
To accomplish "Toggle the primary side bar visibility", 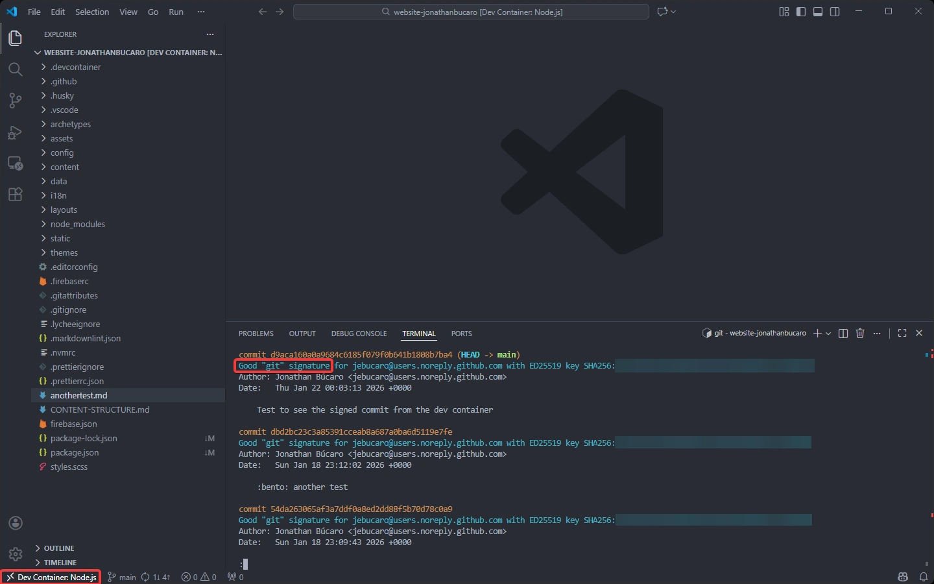I will [x=801, y=12].
